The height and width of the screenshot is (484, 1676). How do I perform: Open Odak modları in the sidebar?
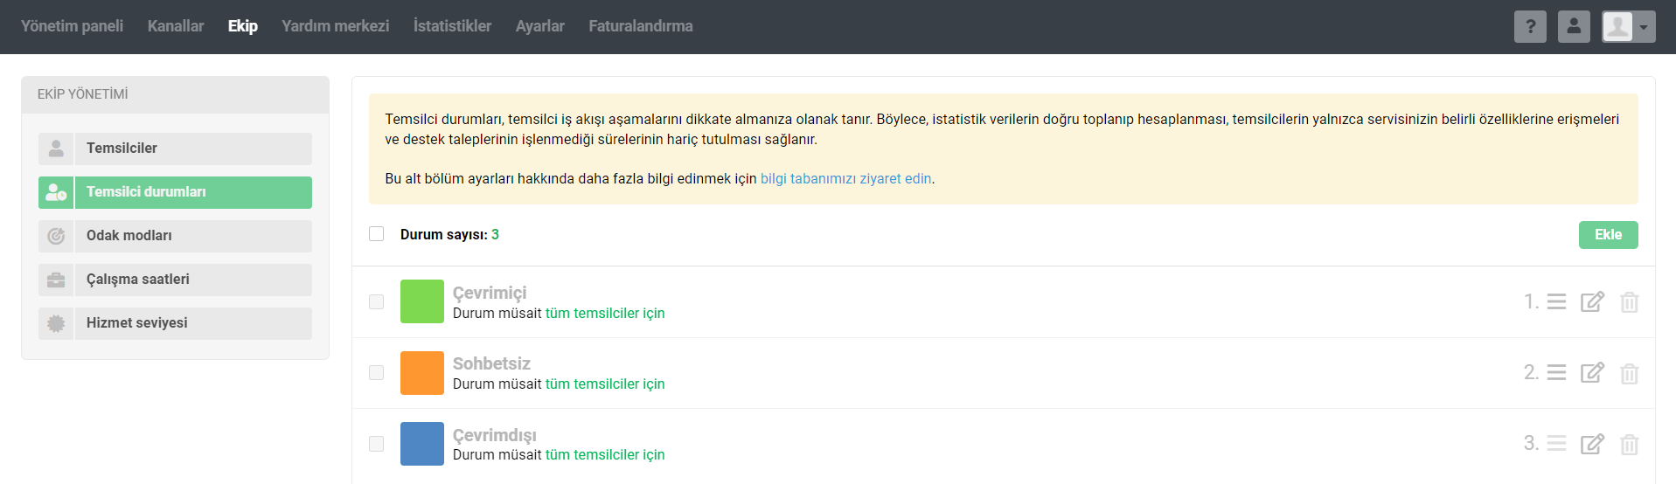(x=175, y=236)
